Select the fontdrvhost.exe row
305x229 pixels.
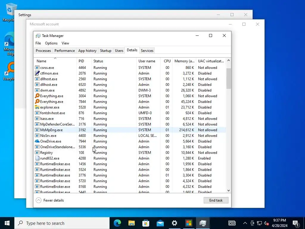(x=130, y=113)
